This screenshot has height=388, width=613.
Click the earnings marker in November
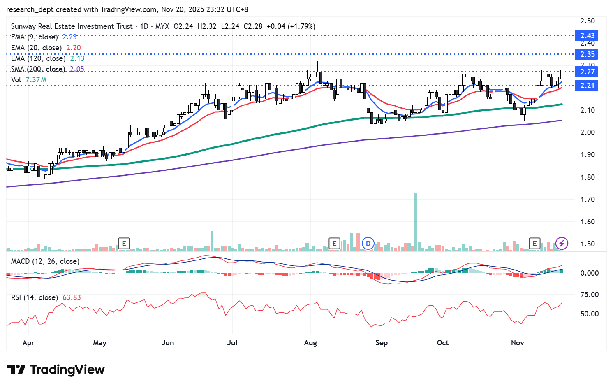point(534,244)
